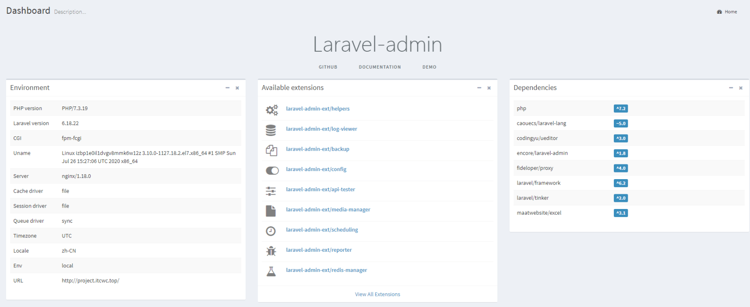Close the Available extensions panel
Screen dimensions: 750x307
(x=489, y=88)
